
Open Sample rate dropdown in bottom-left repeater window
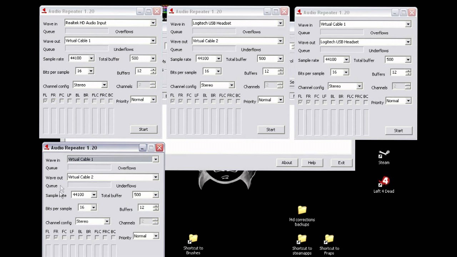point(94,195)
